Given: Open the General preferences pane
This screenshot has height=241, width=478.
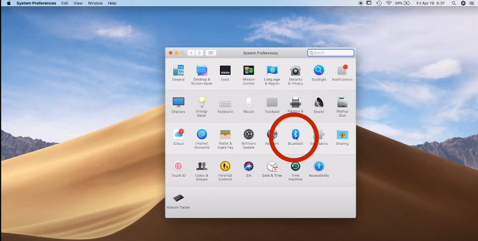Looking at the screenshot, I should pos(178,73).
